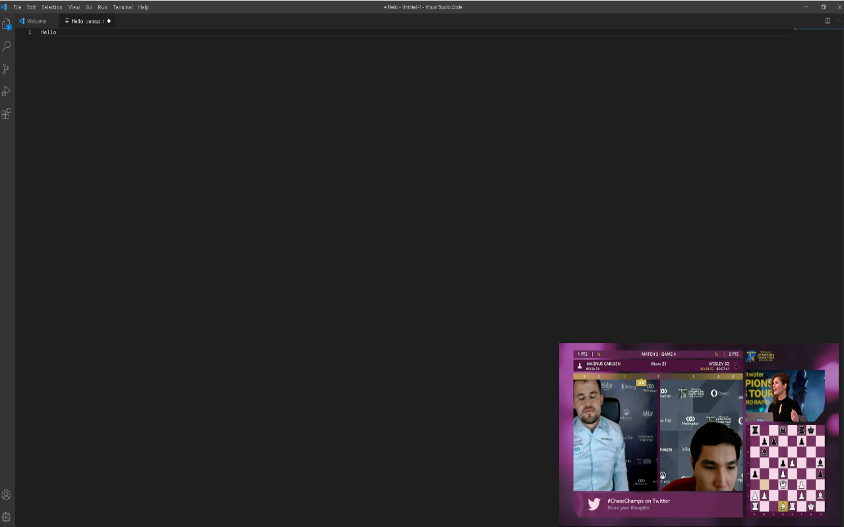Click the commentator video feed

pyautogui.click(x=785, y=395)
